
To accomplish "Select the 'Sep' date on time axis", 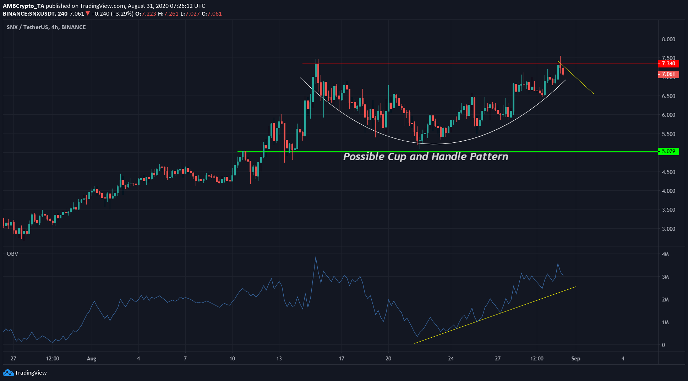I will (575, 359).
